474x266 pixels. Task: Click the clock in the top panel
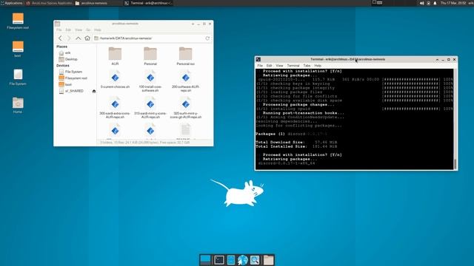coord(453,3)
